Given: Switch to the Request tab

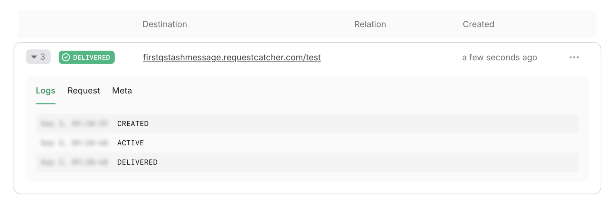Looking at the screenshot, I should (84, 90).
